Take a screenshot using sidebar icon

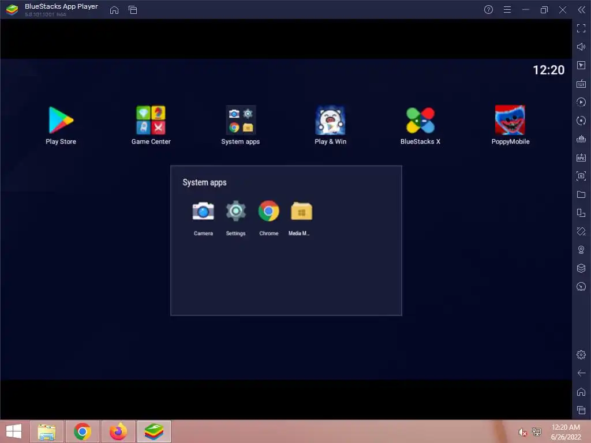pyautogui.click(x=581, y=176)
